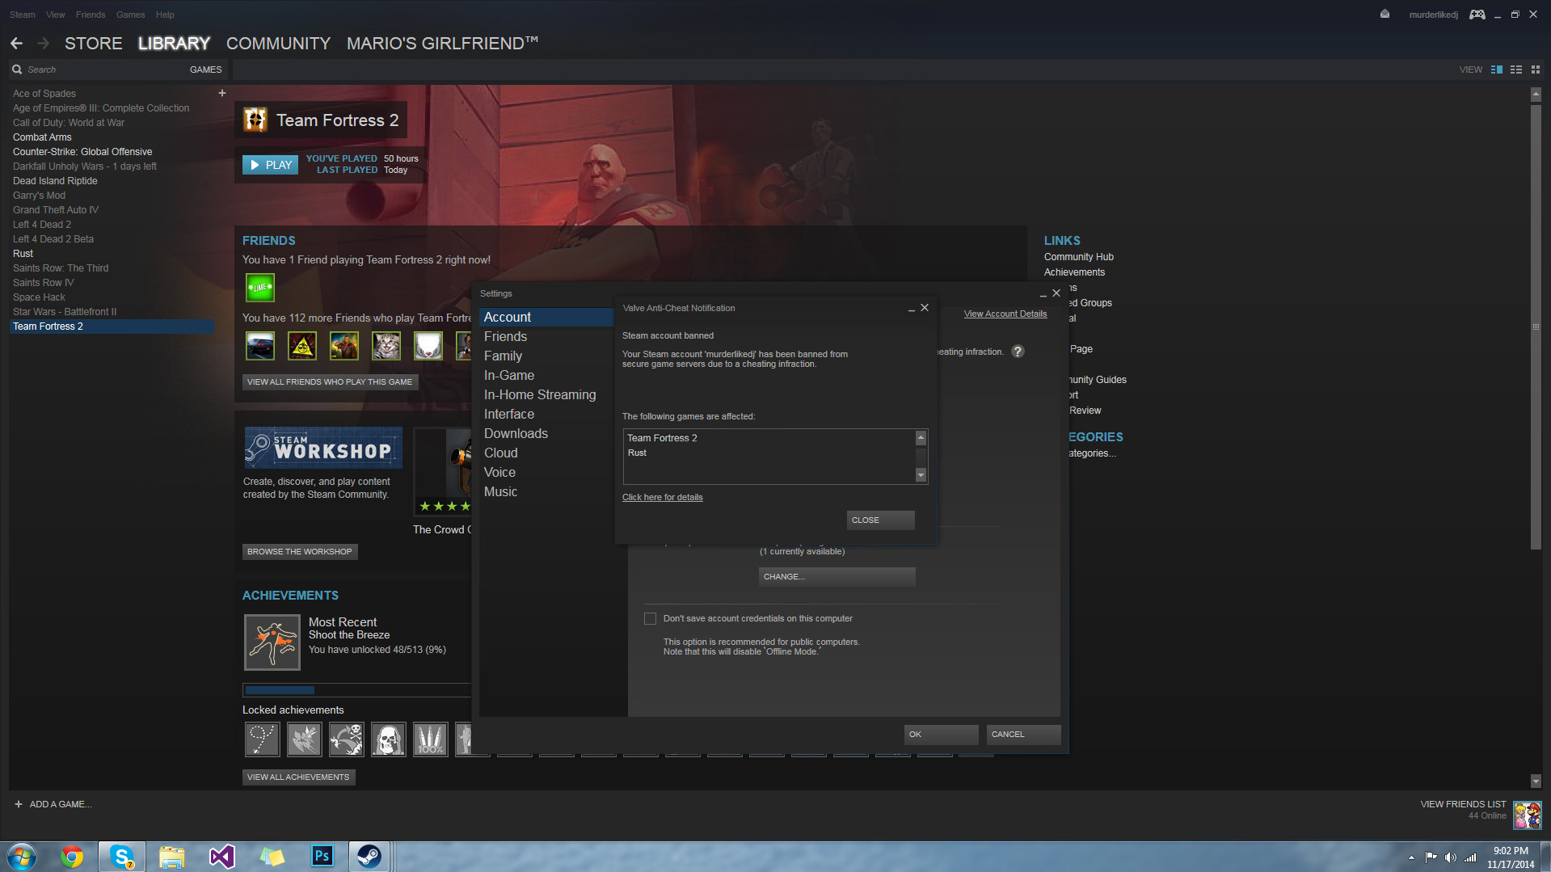This screenshot has width=1551, height=872.
Task: Open the Community Hub link
Action: (x=1078, y=257)
